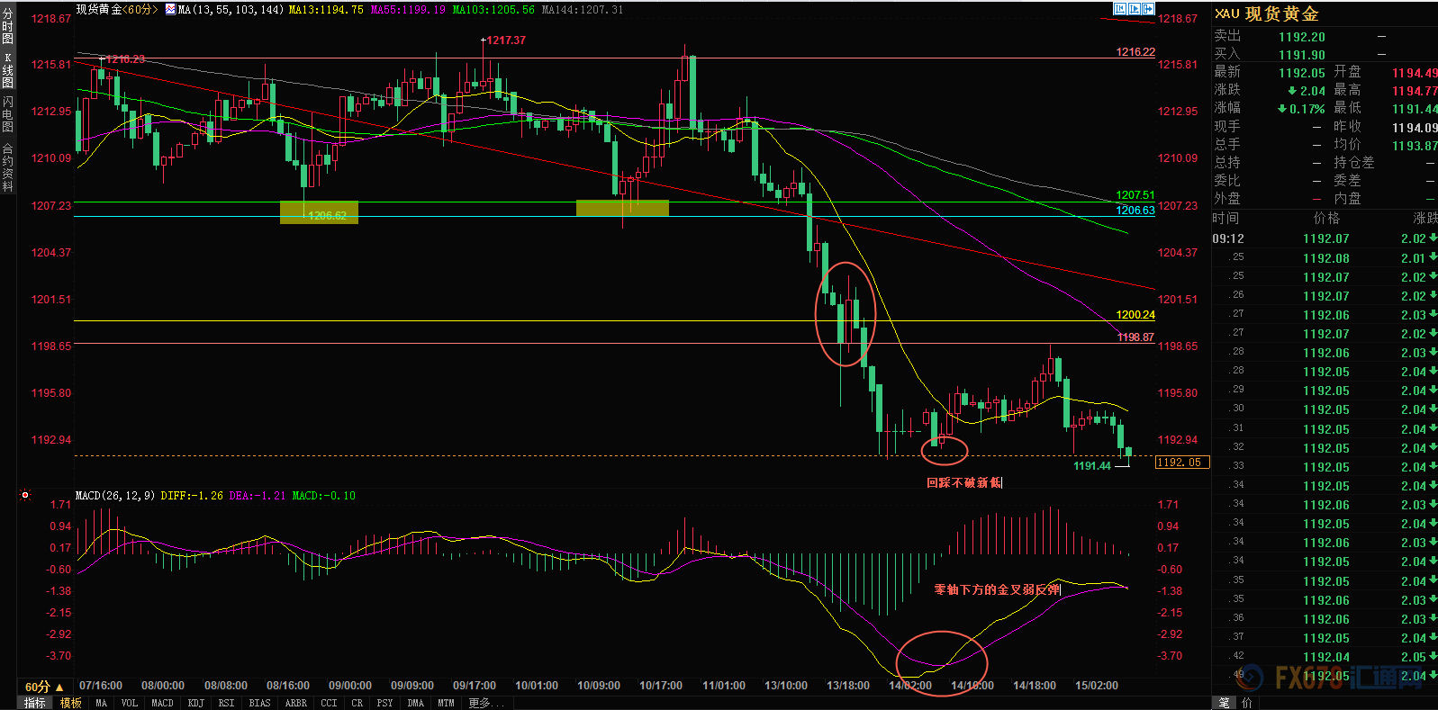
Task: Click 最低 value 1191.44
Action: pyautogui.click(x=1415, y=109)
